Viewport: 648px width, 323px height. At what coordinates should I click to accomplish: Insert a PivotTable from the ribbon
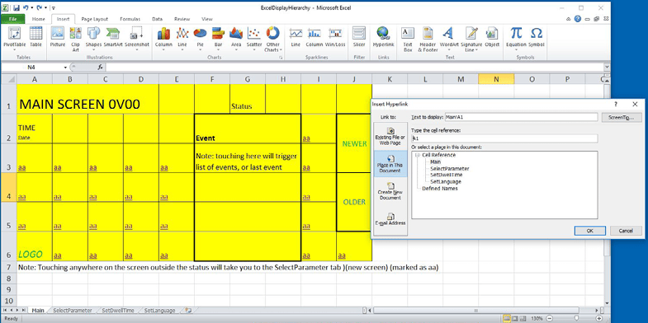click(x=15, y=40)
